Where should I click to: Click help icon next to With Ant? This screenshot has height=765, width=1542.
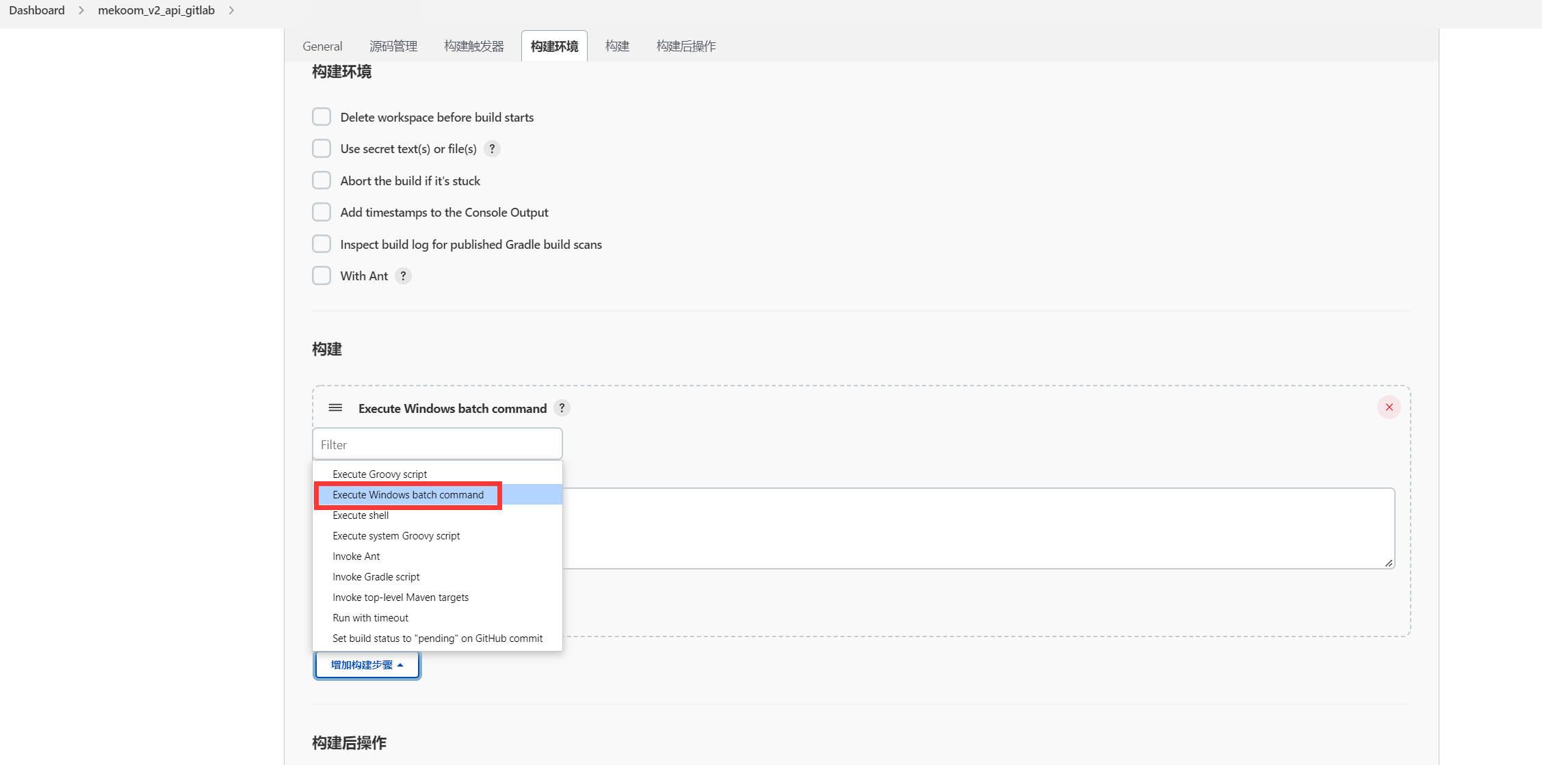click(403, 276)
